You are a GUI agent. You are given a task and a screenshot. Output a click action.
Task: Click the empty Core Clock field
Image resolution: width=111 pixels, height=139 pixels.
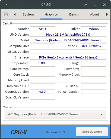(42, 75)
